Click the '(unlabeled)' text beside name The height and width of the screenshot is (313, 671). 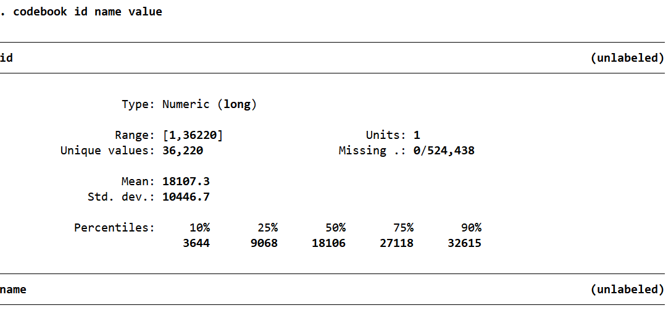tap(627, 290)
